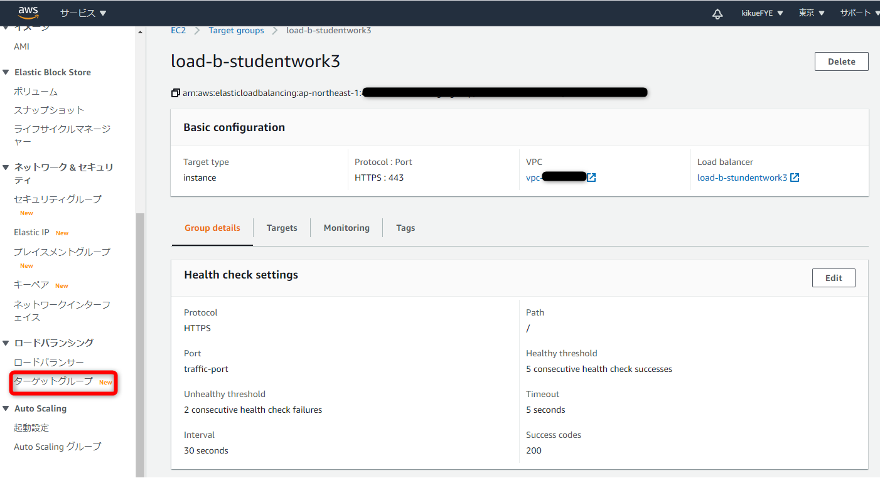Click the AWS logo home icon

click(x=28, y=13)
